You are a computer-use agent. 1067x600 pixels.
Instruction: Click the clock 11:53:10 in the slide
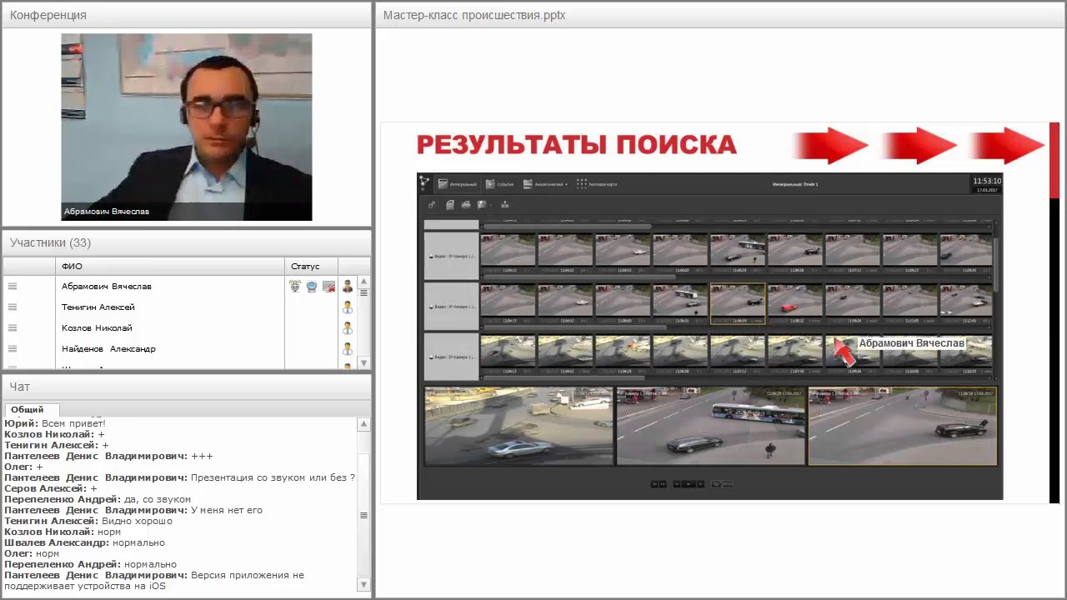pos(987,181)
